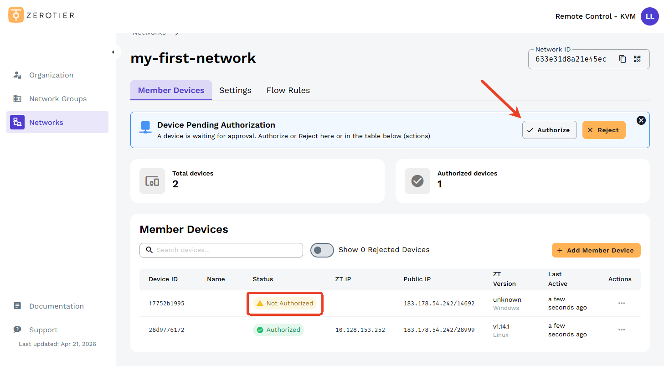This screenshot has height=366, width=664.
Task: Click the Add Member Device button
Action: [596, 250]
